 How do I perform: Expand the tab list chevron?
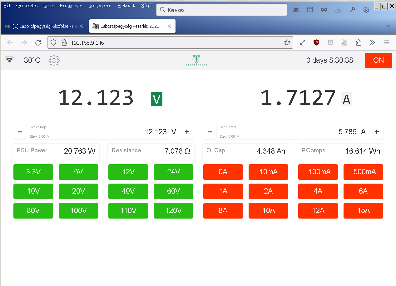(x=388, y=26)
